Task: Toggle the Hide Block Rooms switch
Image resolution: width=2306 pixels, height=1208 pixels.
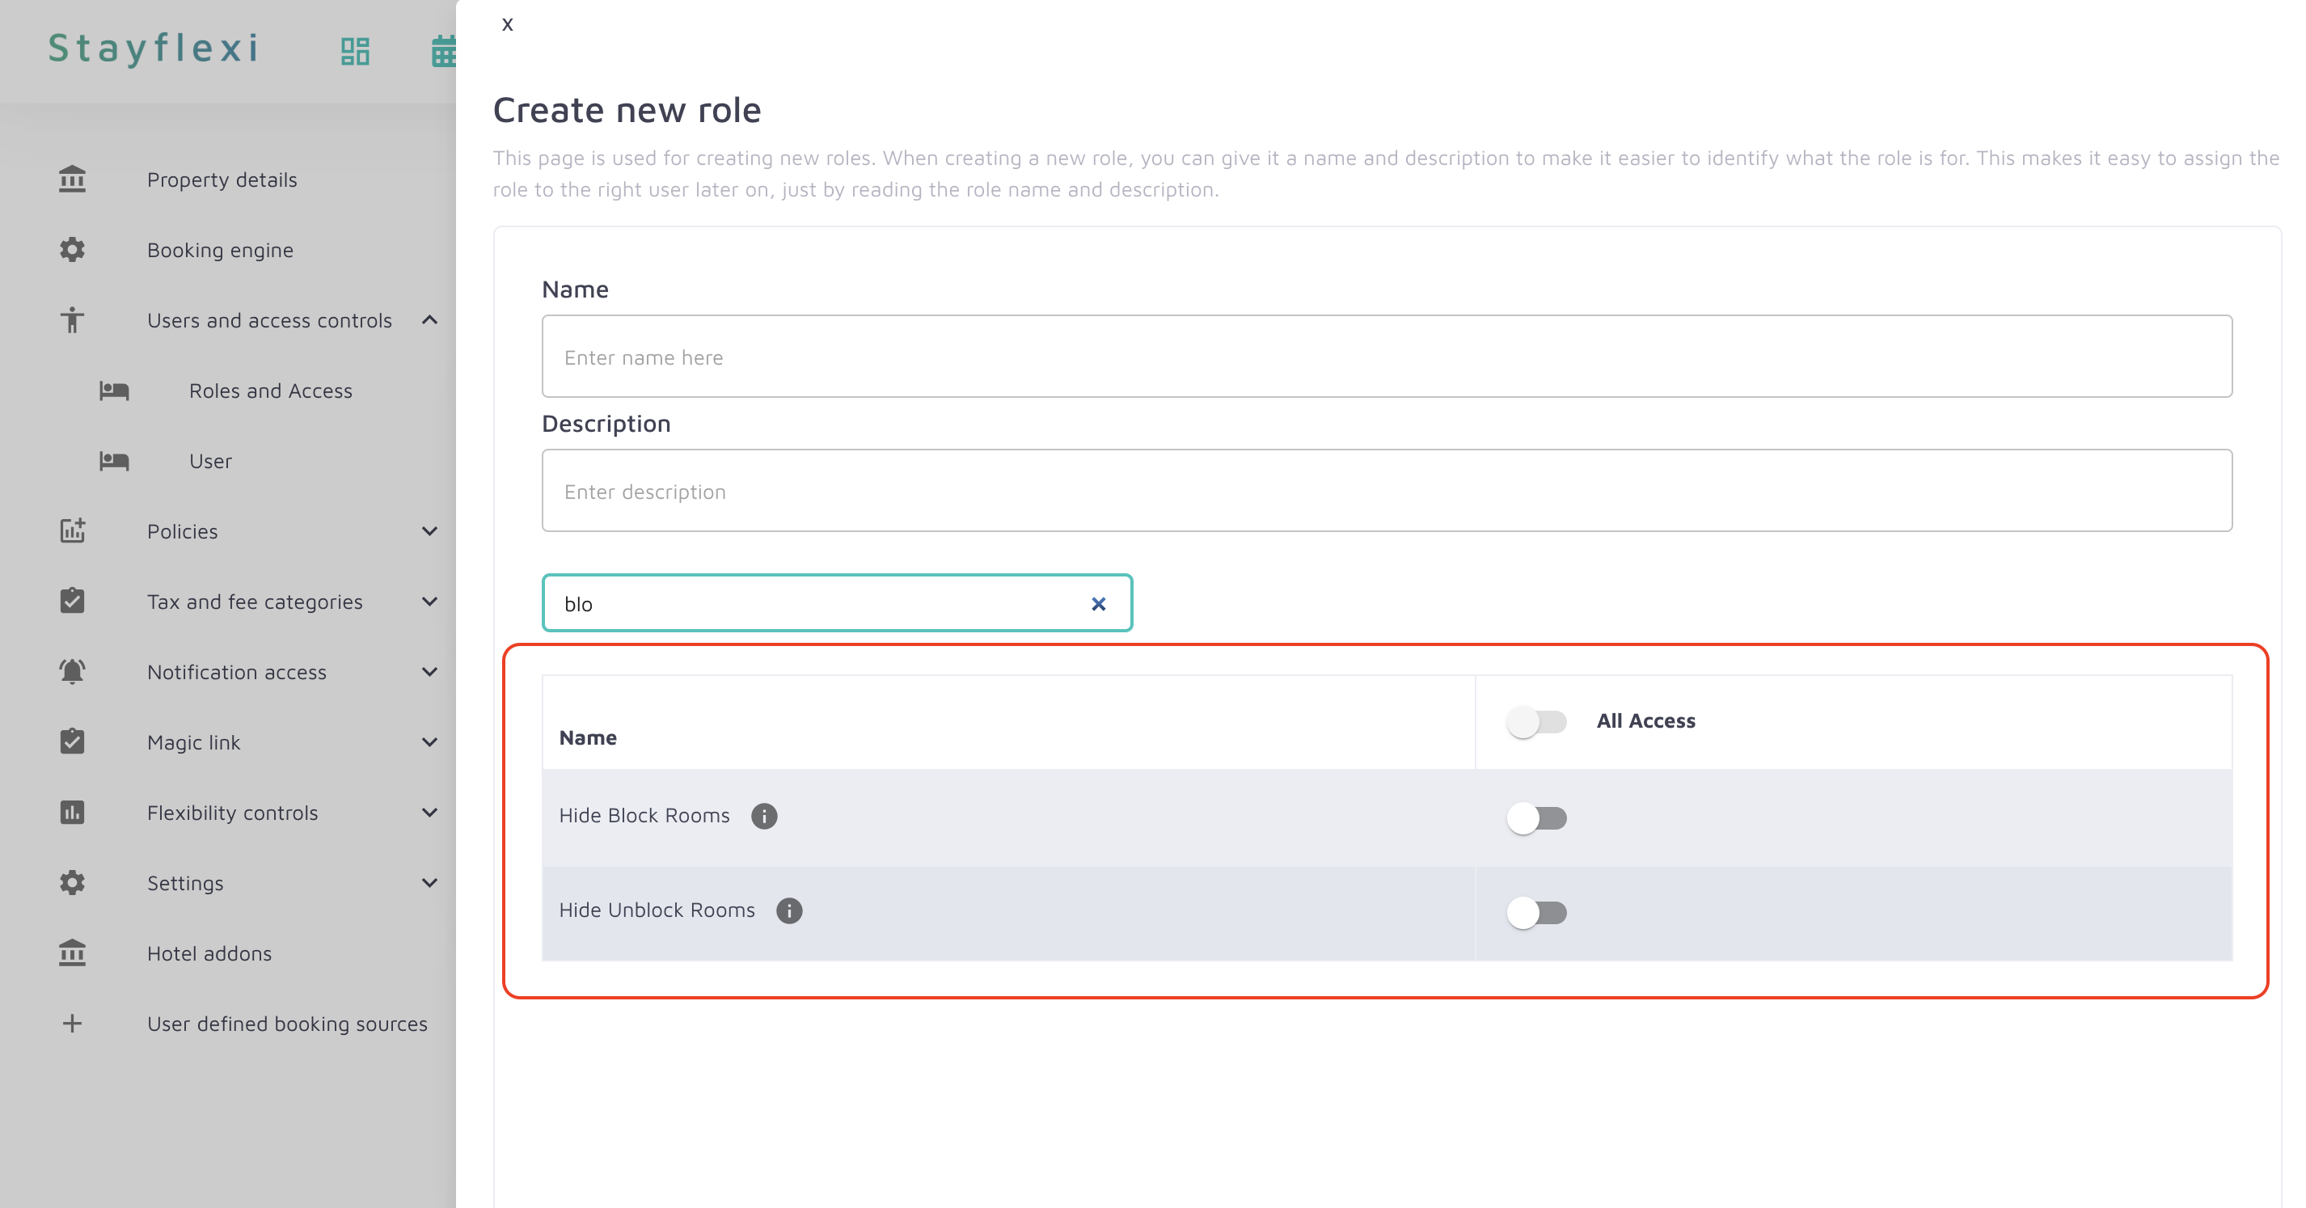Action: pos(1536,817)
